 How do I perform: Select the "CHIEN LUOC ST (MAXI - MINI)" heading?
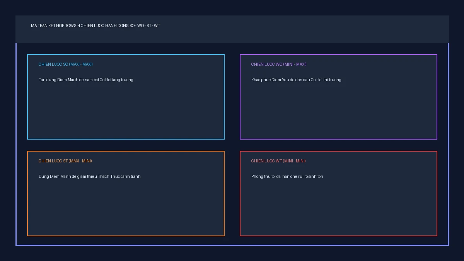click(65, 161)
